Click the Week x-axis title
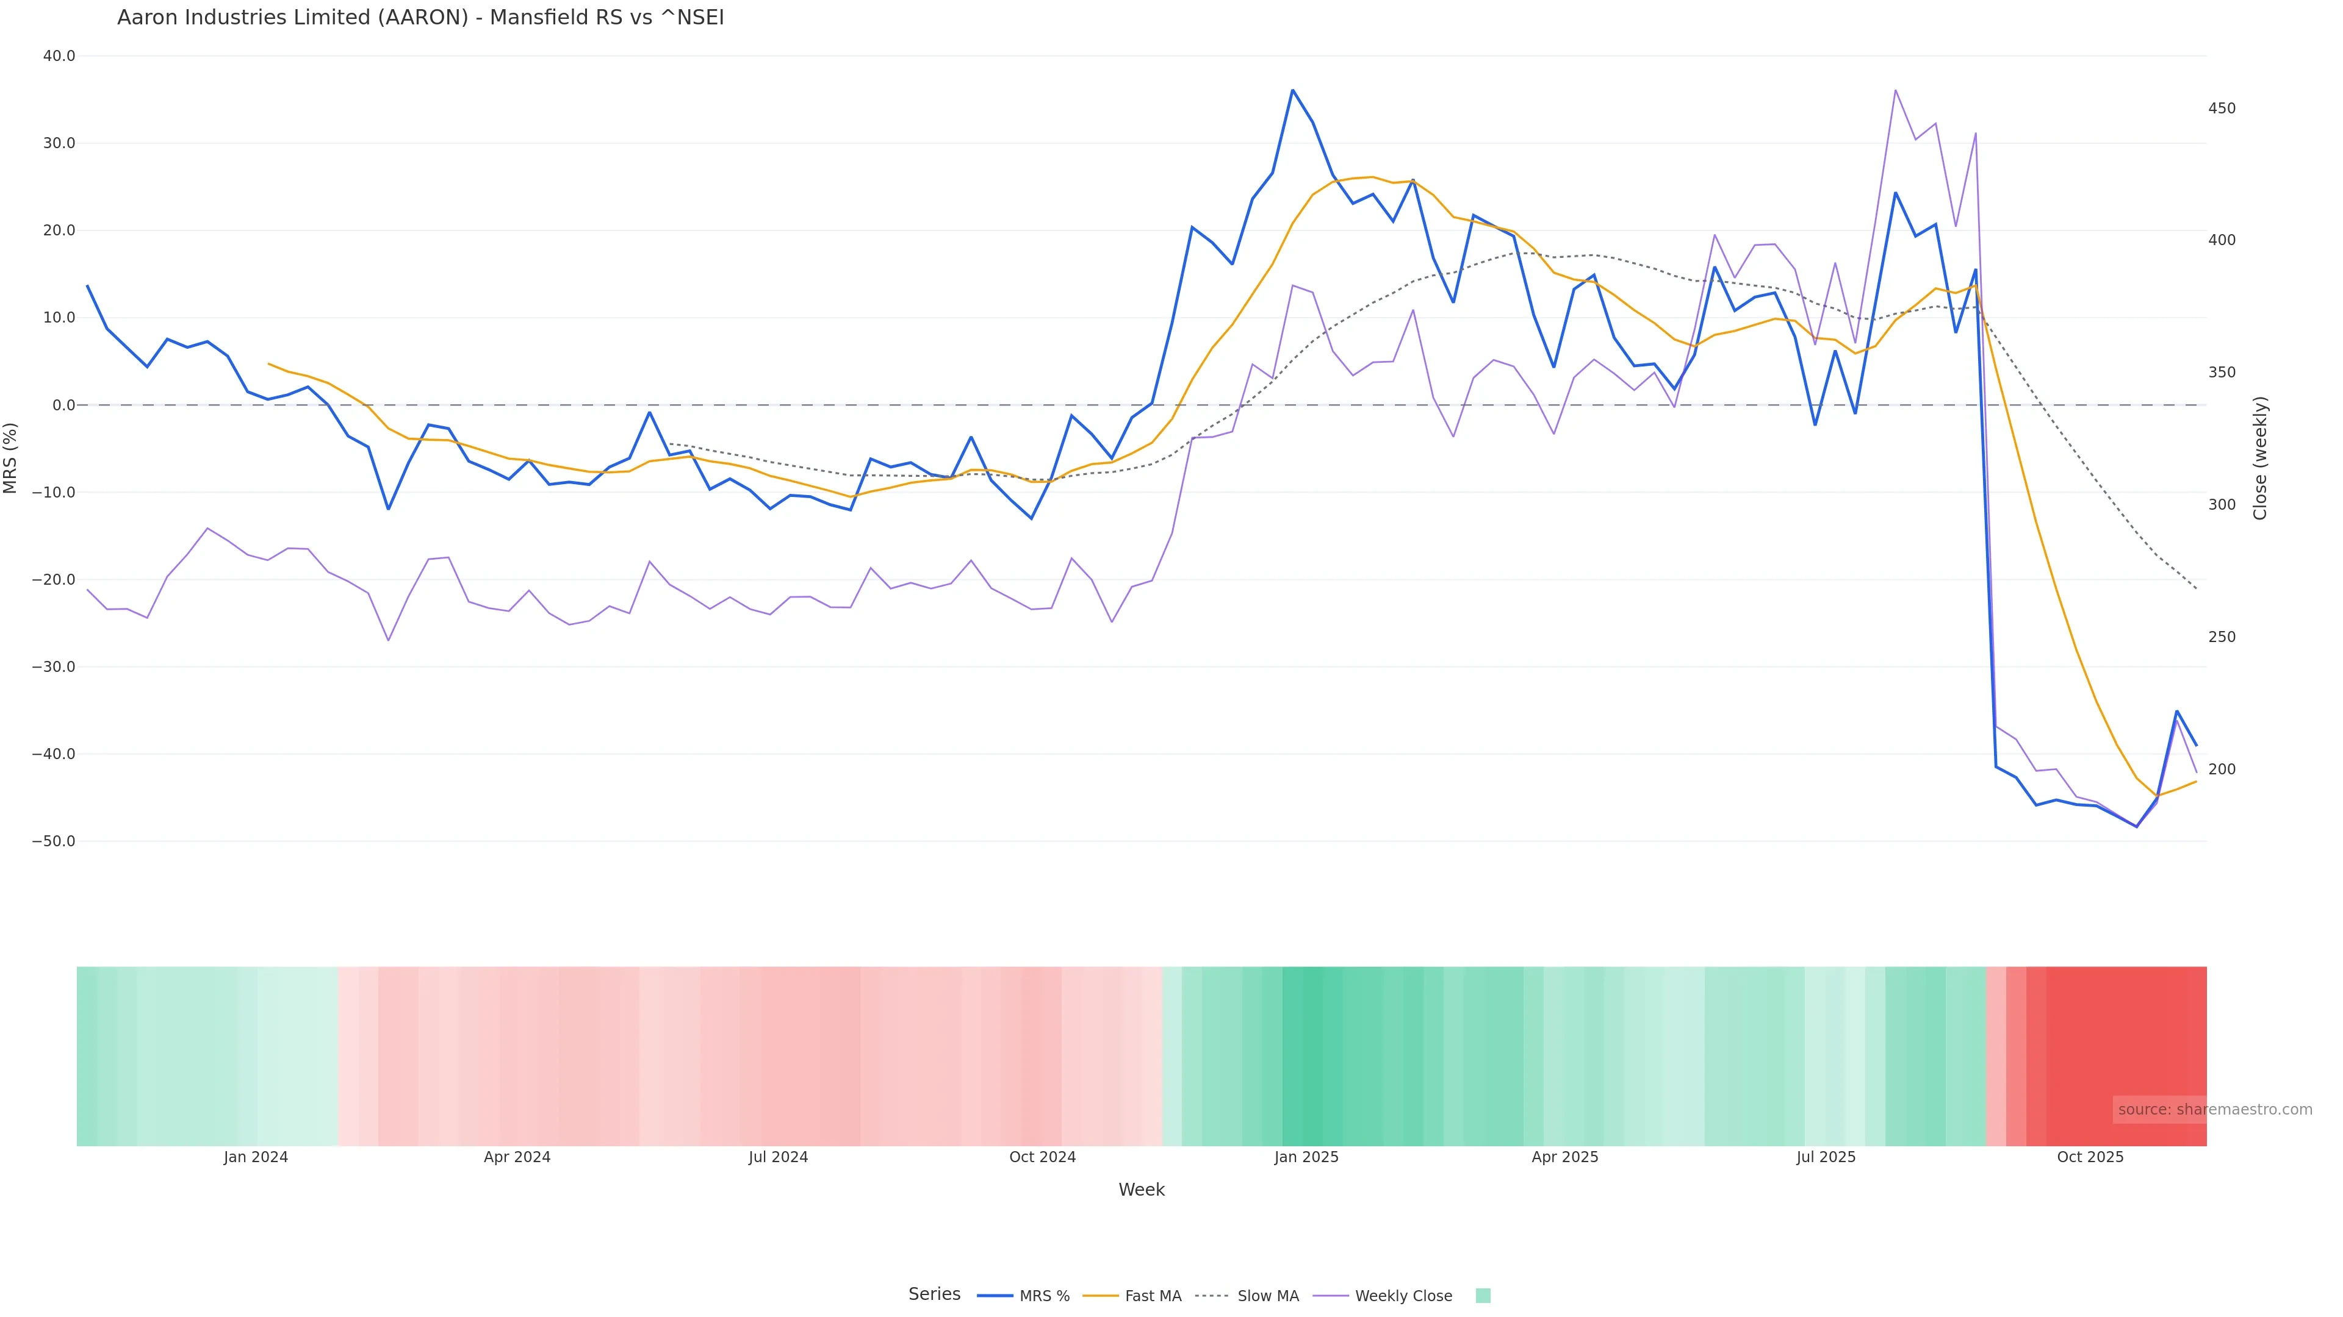2343x1317 pixels. pyautogui.click(x=1142, y=1191)
